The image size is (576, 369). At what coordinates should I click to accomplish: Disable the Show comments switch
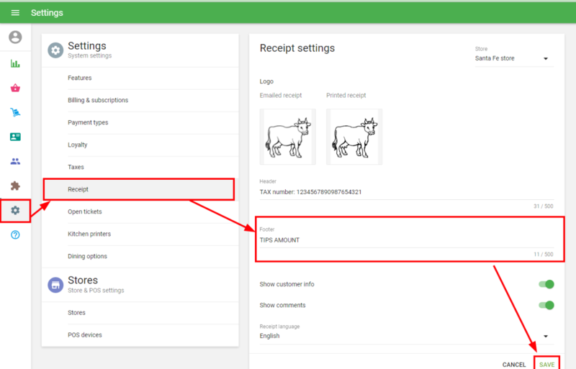click(546, 305)
